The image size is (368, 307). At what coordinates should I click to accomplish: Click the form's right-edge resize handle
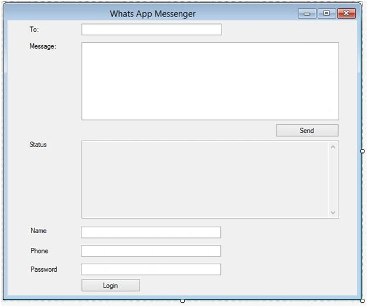coord(362,151)
